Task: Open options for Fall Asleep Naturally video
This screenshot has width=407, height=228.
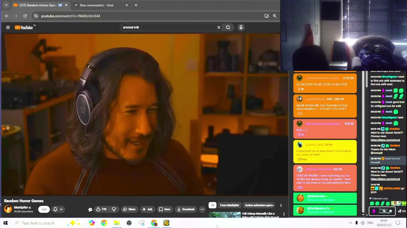Action: [x=284, y=214]
